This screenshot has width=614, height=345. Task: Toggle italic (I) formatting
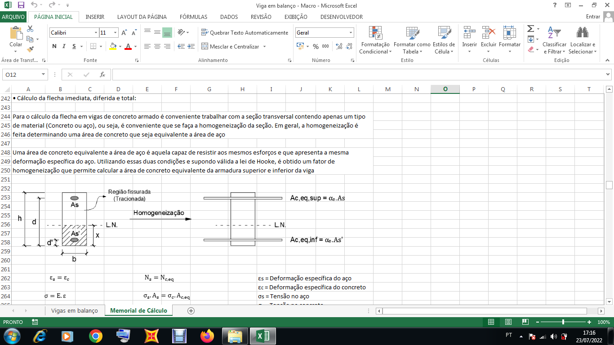(64, 46)
